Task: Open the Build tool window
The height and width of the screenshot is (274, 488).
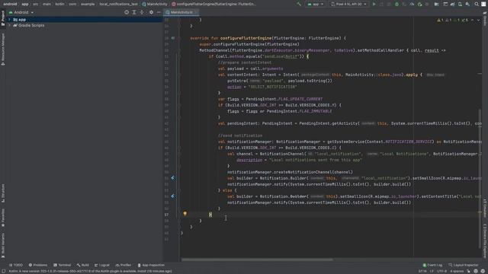Action: pos(83,265)
